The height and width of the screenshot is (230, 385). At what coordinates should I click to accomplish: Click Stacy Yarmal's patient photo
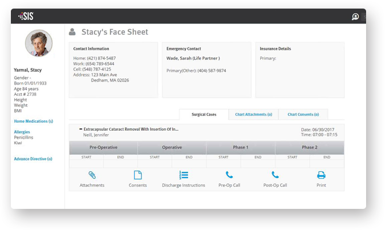(39, 43)
